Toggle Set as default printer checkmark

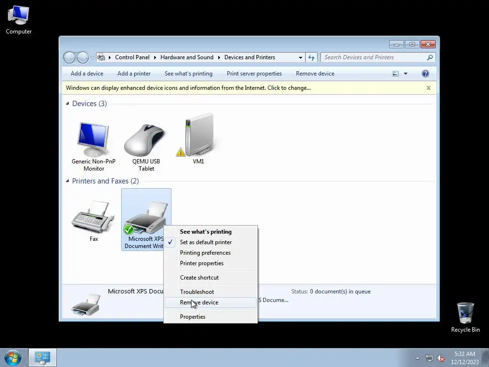point(170,242)
